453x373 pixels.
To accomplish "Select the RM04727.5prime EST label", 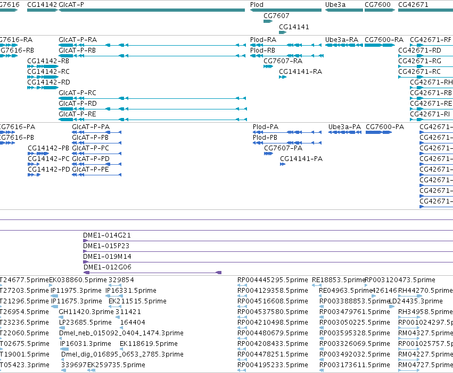I will point(425,365).
